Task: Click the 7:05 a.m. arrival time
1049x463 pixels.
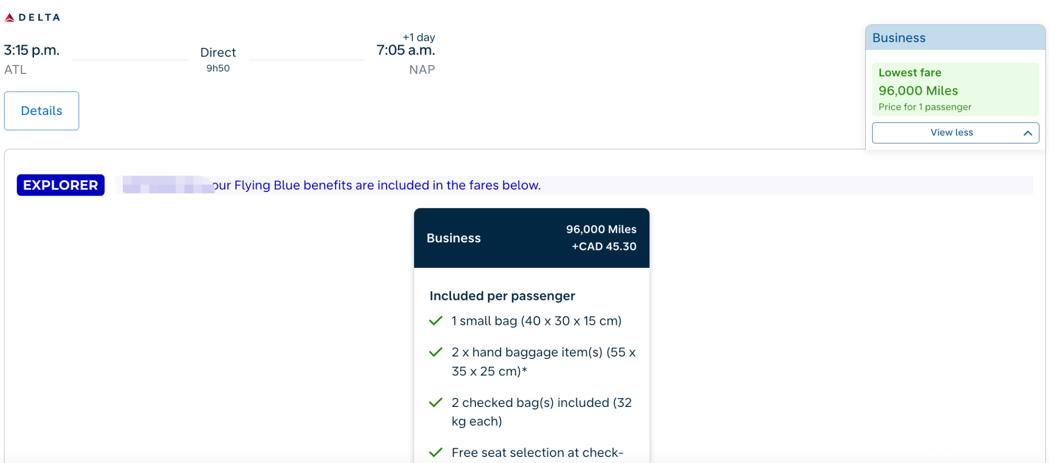Action: [x=406, y=50]
